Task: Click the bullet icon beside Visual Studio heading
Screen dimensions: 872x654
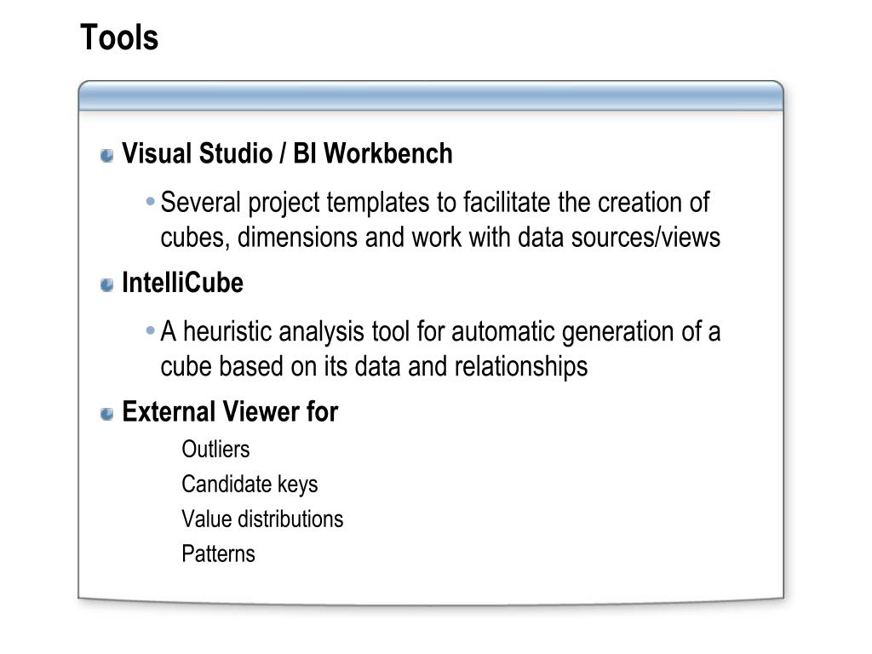Action: pos(106,155)
